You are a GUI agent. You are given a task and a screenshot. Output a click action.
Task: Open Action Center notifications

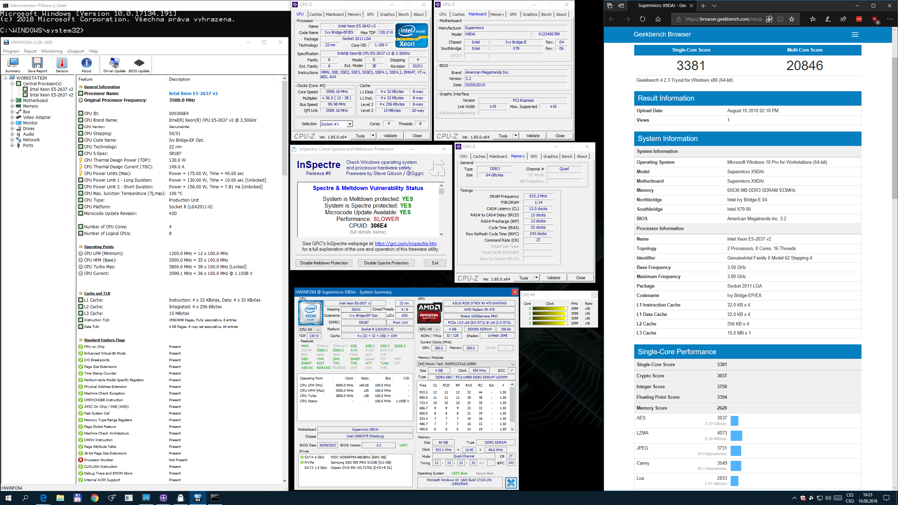886,498
